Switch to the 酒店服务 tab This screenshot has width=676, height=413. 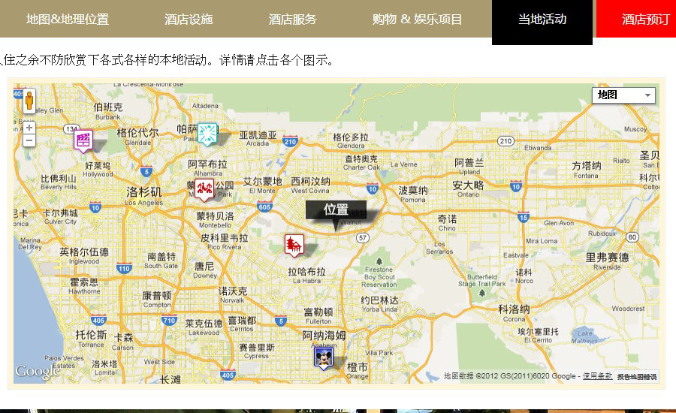click(x=293, y=19)
